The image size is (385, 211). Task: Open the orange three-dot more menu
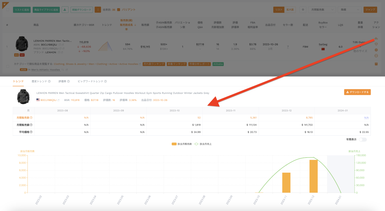click(x=98, y=10)
